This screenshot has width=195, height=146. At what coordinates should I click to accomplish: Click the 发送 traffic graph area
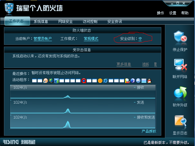tap(83, 106)
